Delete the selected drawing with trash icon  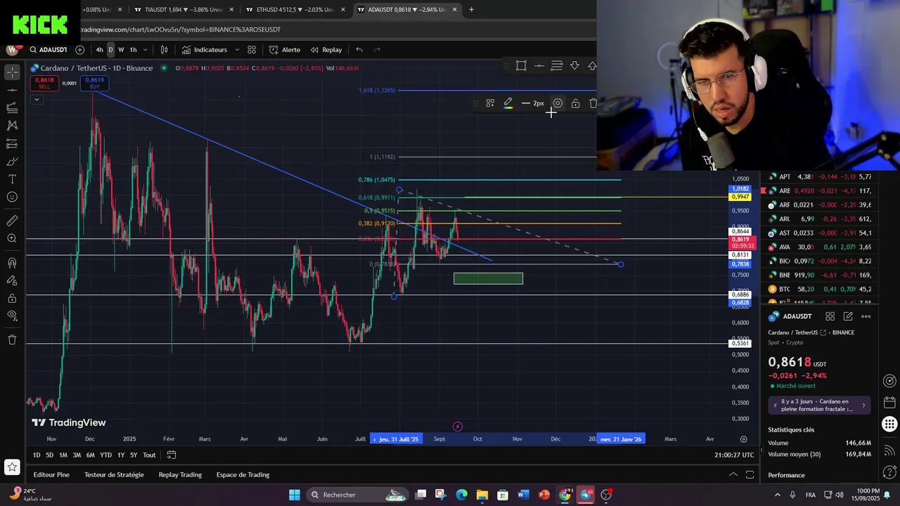(x=593, y=103)
